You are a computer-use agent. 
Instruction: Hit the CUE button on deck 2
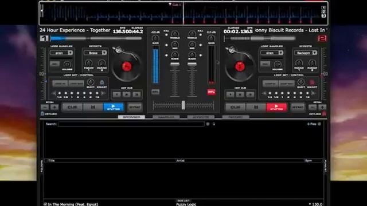pos(235,107)
